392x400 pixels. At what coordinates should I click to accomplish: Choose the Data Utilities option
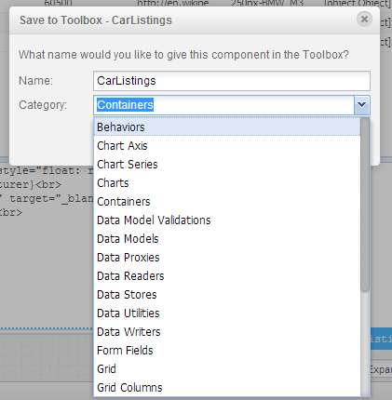227,313
